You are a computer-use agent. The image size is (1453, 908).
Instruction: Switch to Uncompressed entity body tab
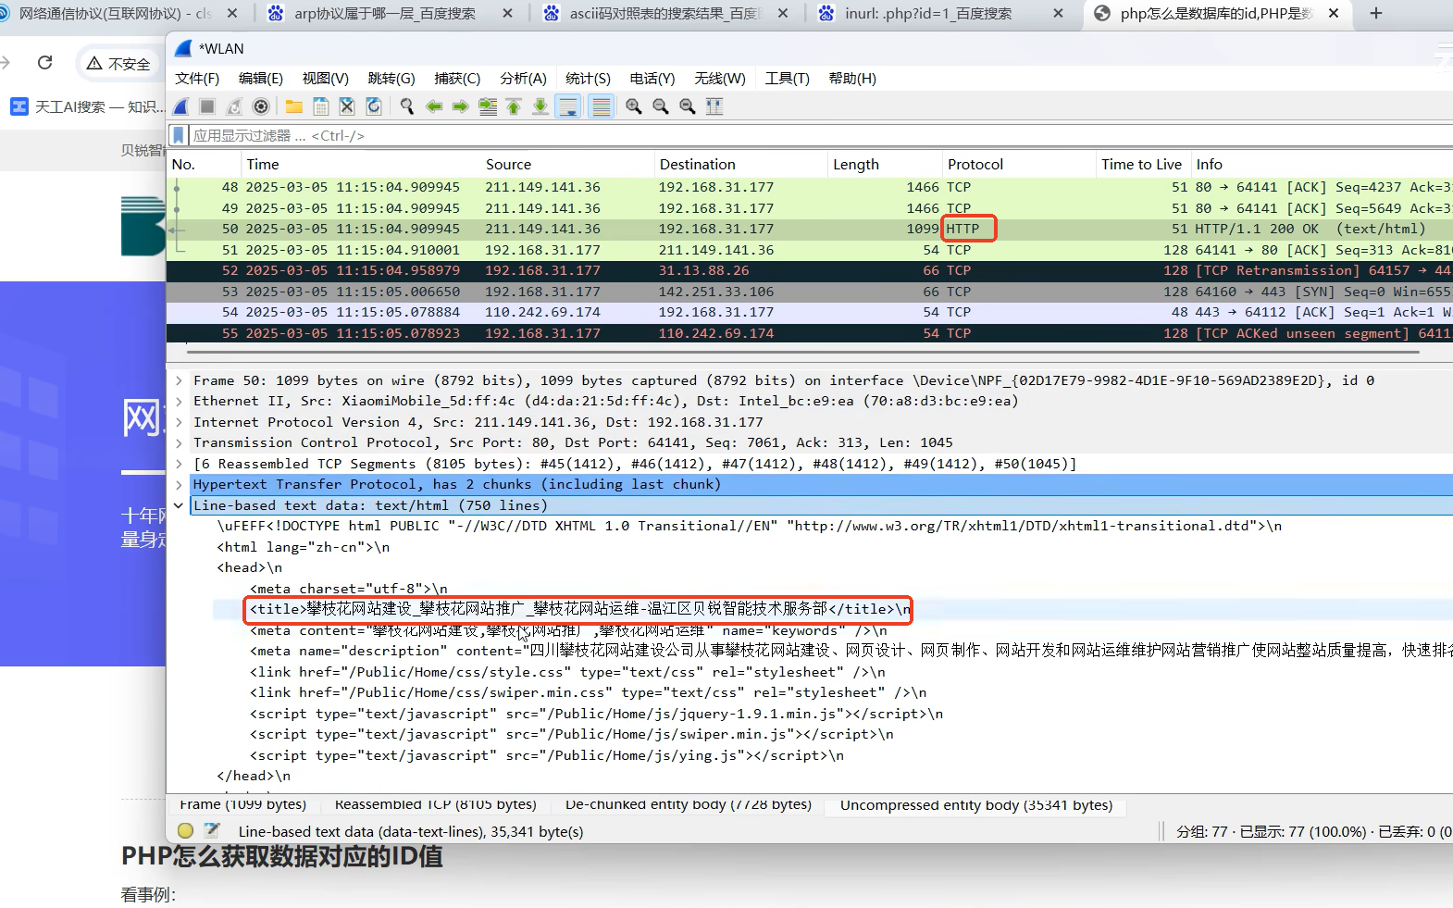[976, 804]
